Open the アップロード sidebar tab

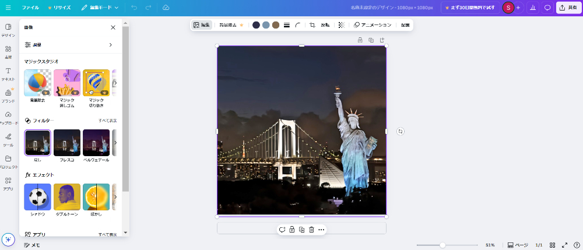[8, 118]
